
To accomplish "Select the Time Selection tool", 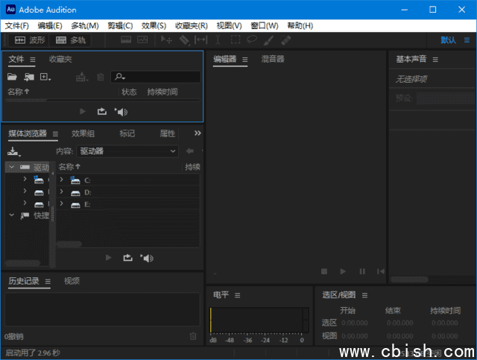I will click(218, 40).
